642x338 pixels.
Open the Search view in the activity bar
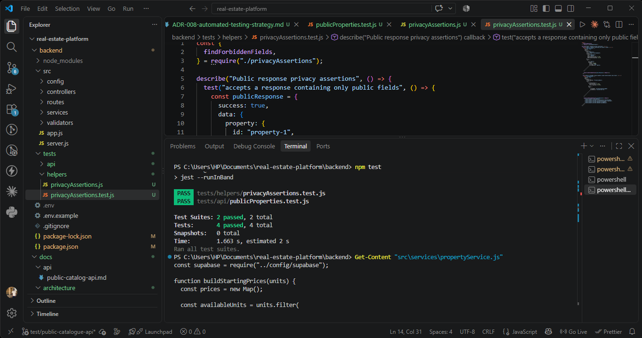[x=12, y=46]
